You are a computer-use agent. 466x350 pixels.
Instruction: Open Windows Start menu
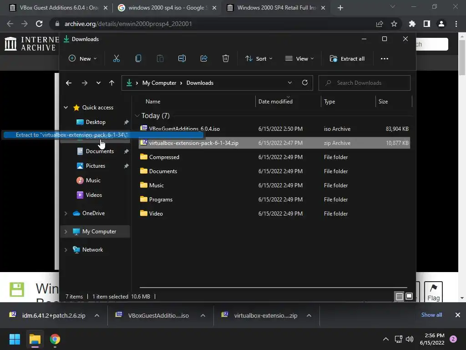(x=15, y=339)
